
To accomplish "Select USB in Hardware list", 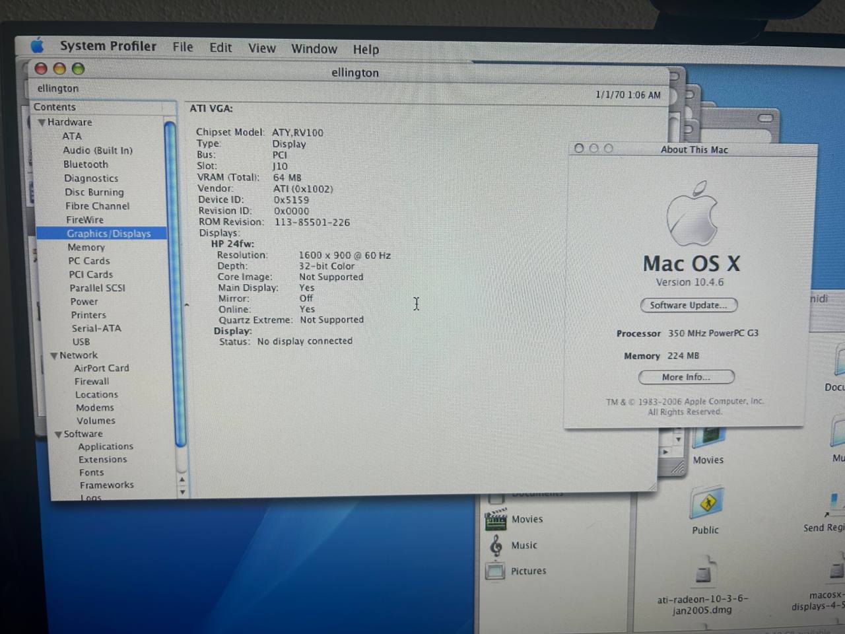I will coord(81,342).
